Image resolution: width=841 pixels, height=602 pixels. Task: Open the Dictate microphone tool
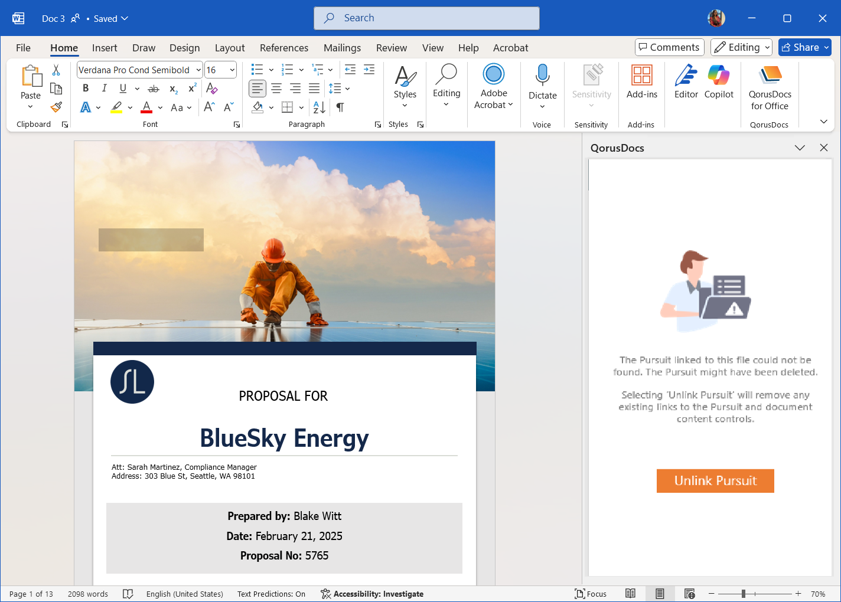[542, 83]
